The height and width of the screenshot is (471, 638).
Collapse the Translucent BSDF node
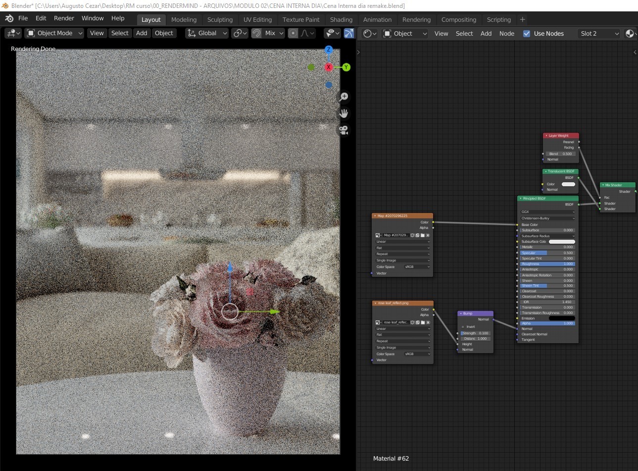(545, 171)
